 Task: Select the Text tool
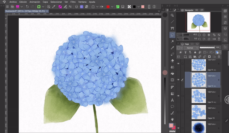pos(172,100)
